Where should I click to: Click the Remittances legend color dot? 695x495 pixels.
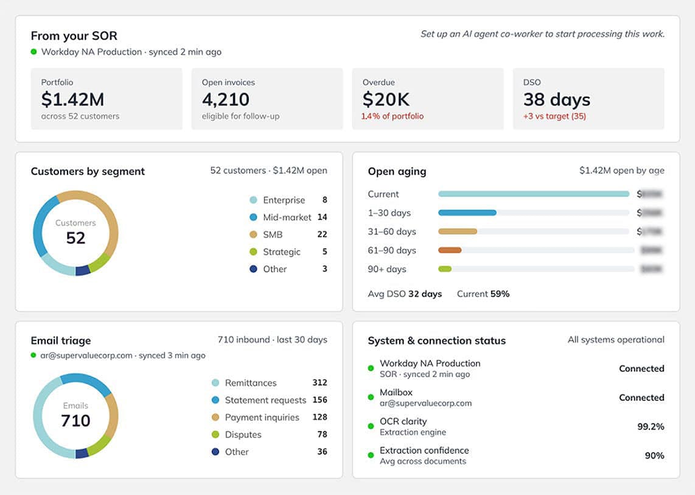tap(215, 383)
